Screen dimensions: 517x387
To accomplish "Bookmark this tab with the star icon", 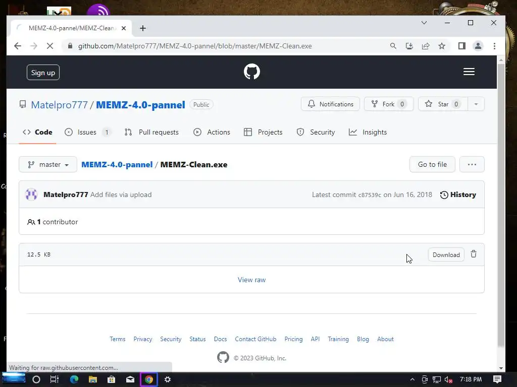I will [442, 46].
